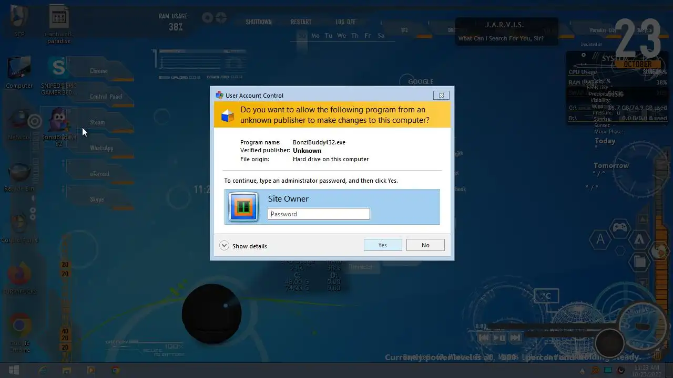
Task: Open the r-antiwork-paradise file icon
Action: tap(59, 24)
